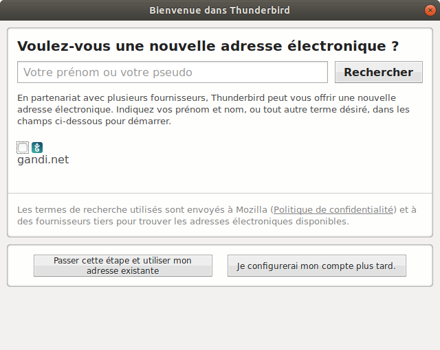Click the 'Voulez-vous une nouvelle adresse électronique ?' heading

(208, 46)
